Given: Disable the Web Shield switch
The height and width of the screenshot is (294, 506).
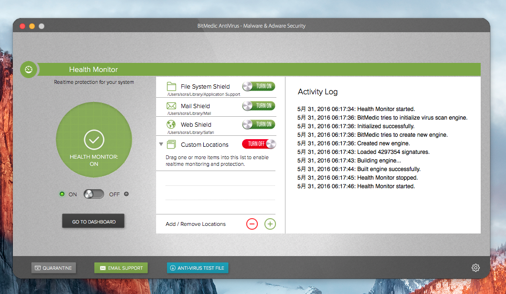Looking at the screenshot, I should 259,124.
